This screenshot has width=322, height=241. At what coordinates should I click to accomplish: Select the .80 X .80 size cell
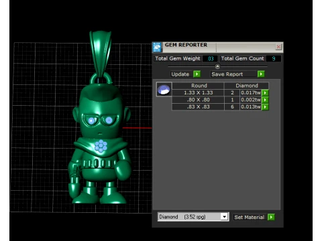[x=198, y=100]
